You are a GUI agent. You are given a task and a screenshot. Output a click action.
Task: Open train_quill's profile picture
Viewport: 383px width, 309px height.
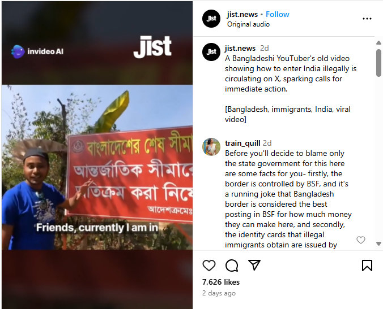point(211,147)
